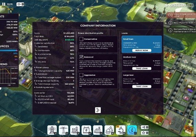Take the medium loan
Viewport: 196px width, 137px height.
pos(142,68)
